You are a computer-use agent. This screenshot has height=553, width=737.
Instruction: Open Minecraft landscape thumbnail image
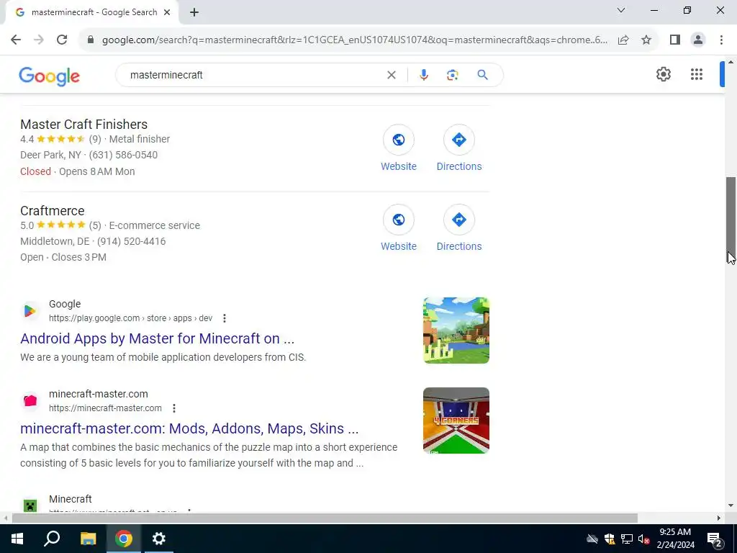[456, 330]
